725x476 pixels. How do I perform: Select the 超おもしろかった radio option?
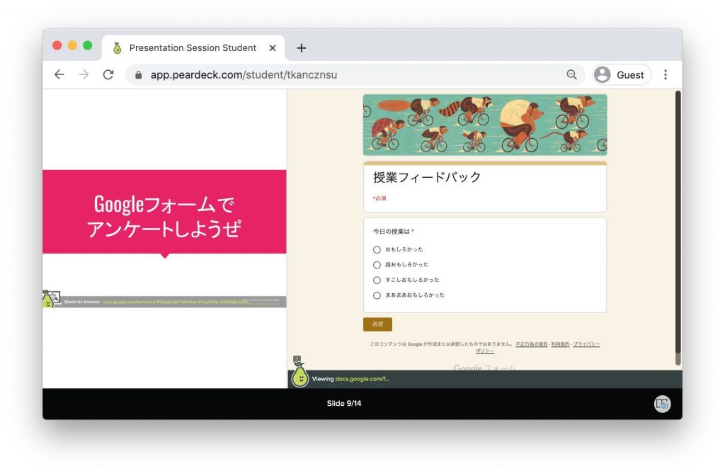point(377,265)
